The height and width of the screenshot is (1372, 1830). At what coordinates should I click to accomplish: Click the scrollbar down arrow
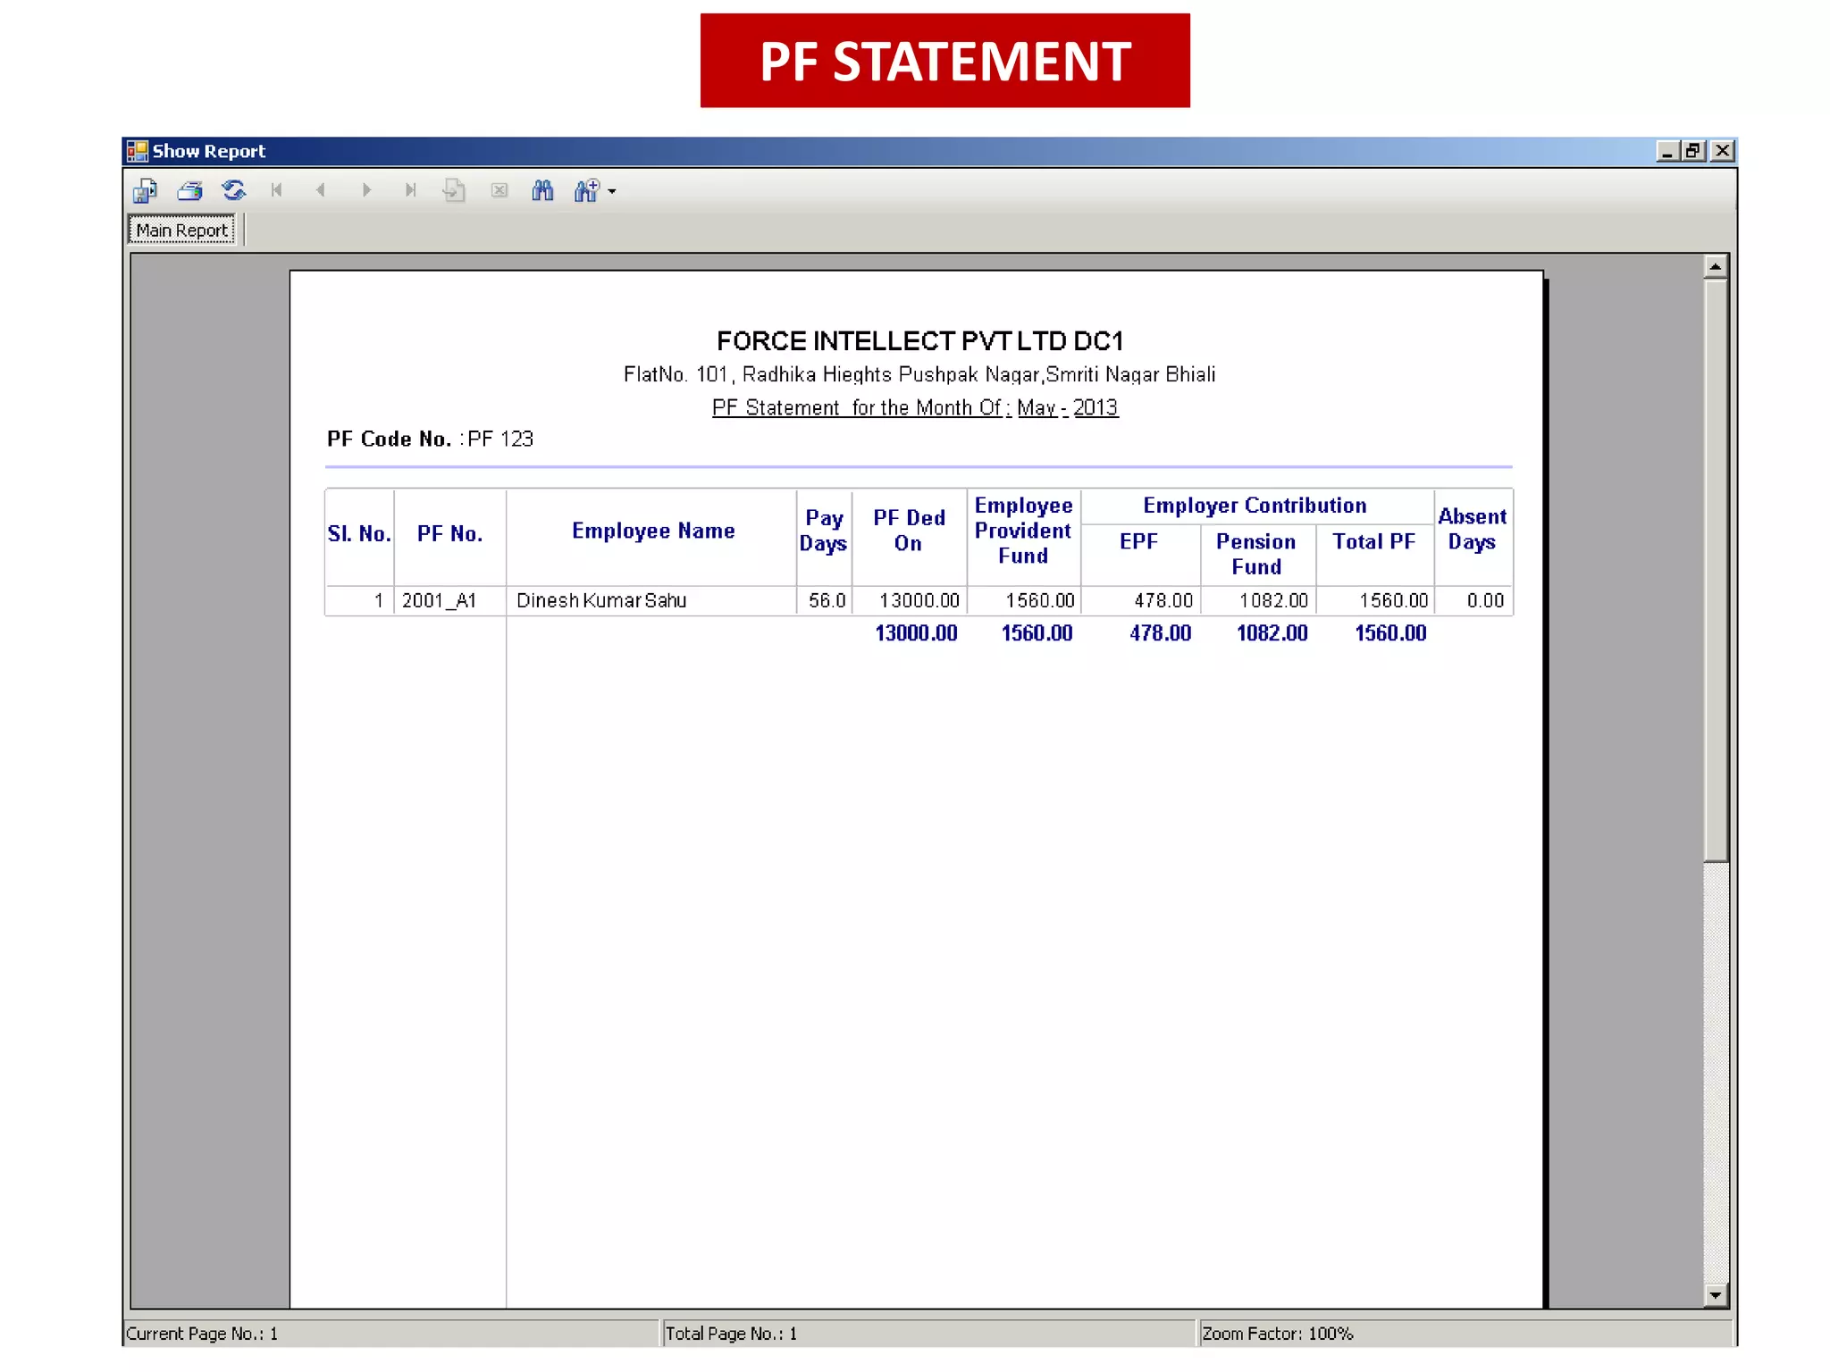pos(1715,1294)
